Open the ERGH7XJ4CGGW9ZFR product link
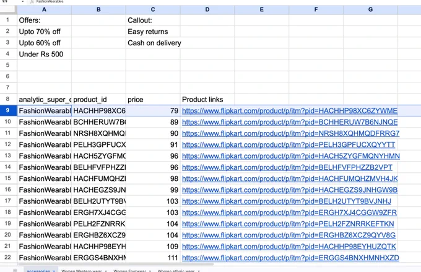Image resolution: width=421 pixels, height=272 pixels. click(x=289, y=213)
